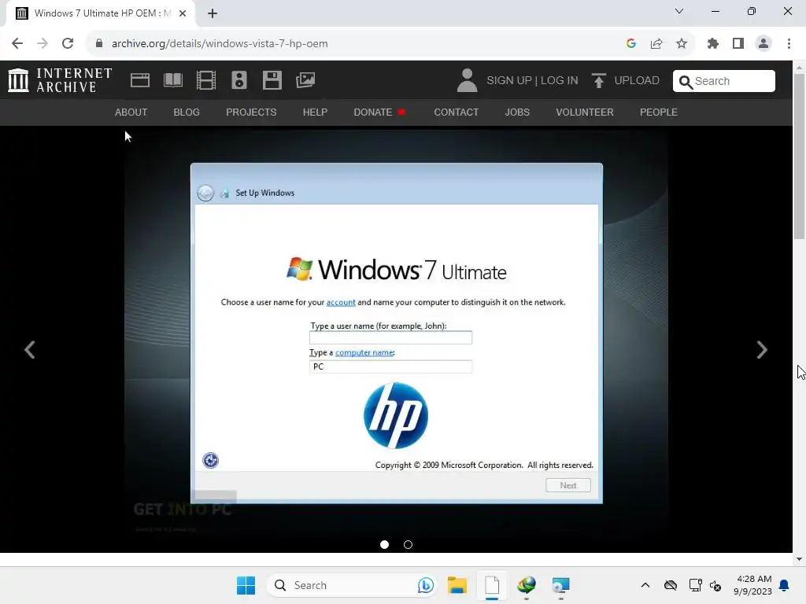Open the HELP menu item
This screenshot has width=806, height=604.
click(x=315, y=112)
